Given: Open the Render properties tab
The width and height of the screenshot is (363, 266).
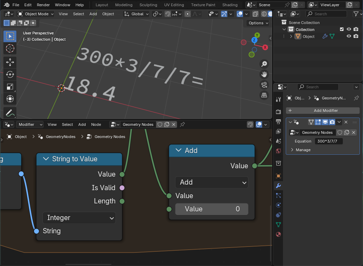Looking at the screenshot, I should pos(278,112).
